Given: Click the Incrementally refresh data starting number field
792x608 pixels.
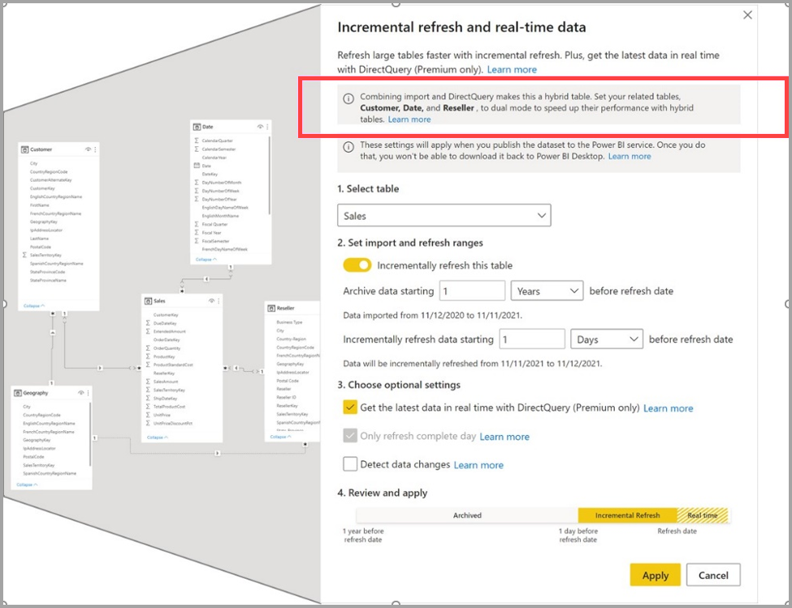Looking at the screenshot, I should pos(532,339).
